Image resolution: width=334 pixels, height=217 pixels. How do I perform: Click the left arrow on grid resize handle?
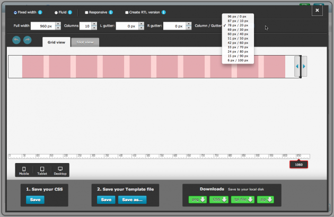[297, 67]
